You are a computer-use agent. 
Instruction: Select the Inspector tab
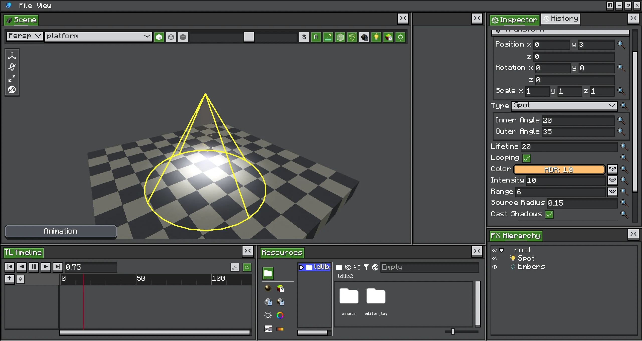[515, 20]
